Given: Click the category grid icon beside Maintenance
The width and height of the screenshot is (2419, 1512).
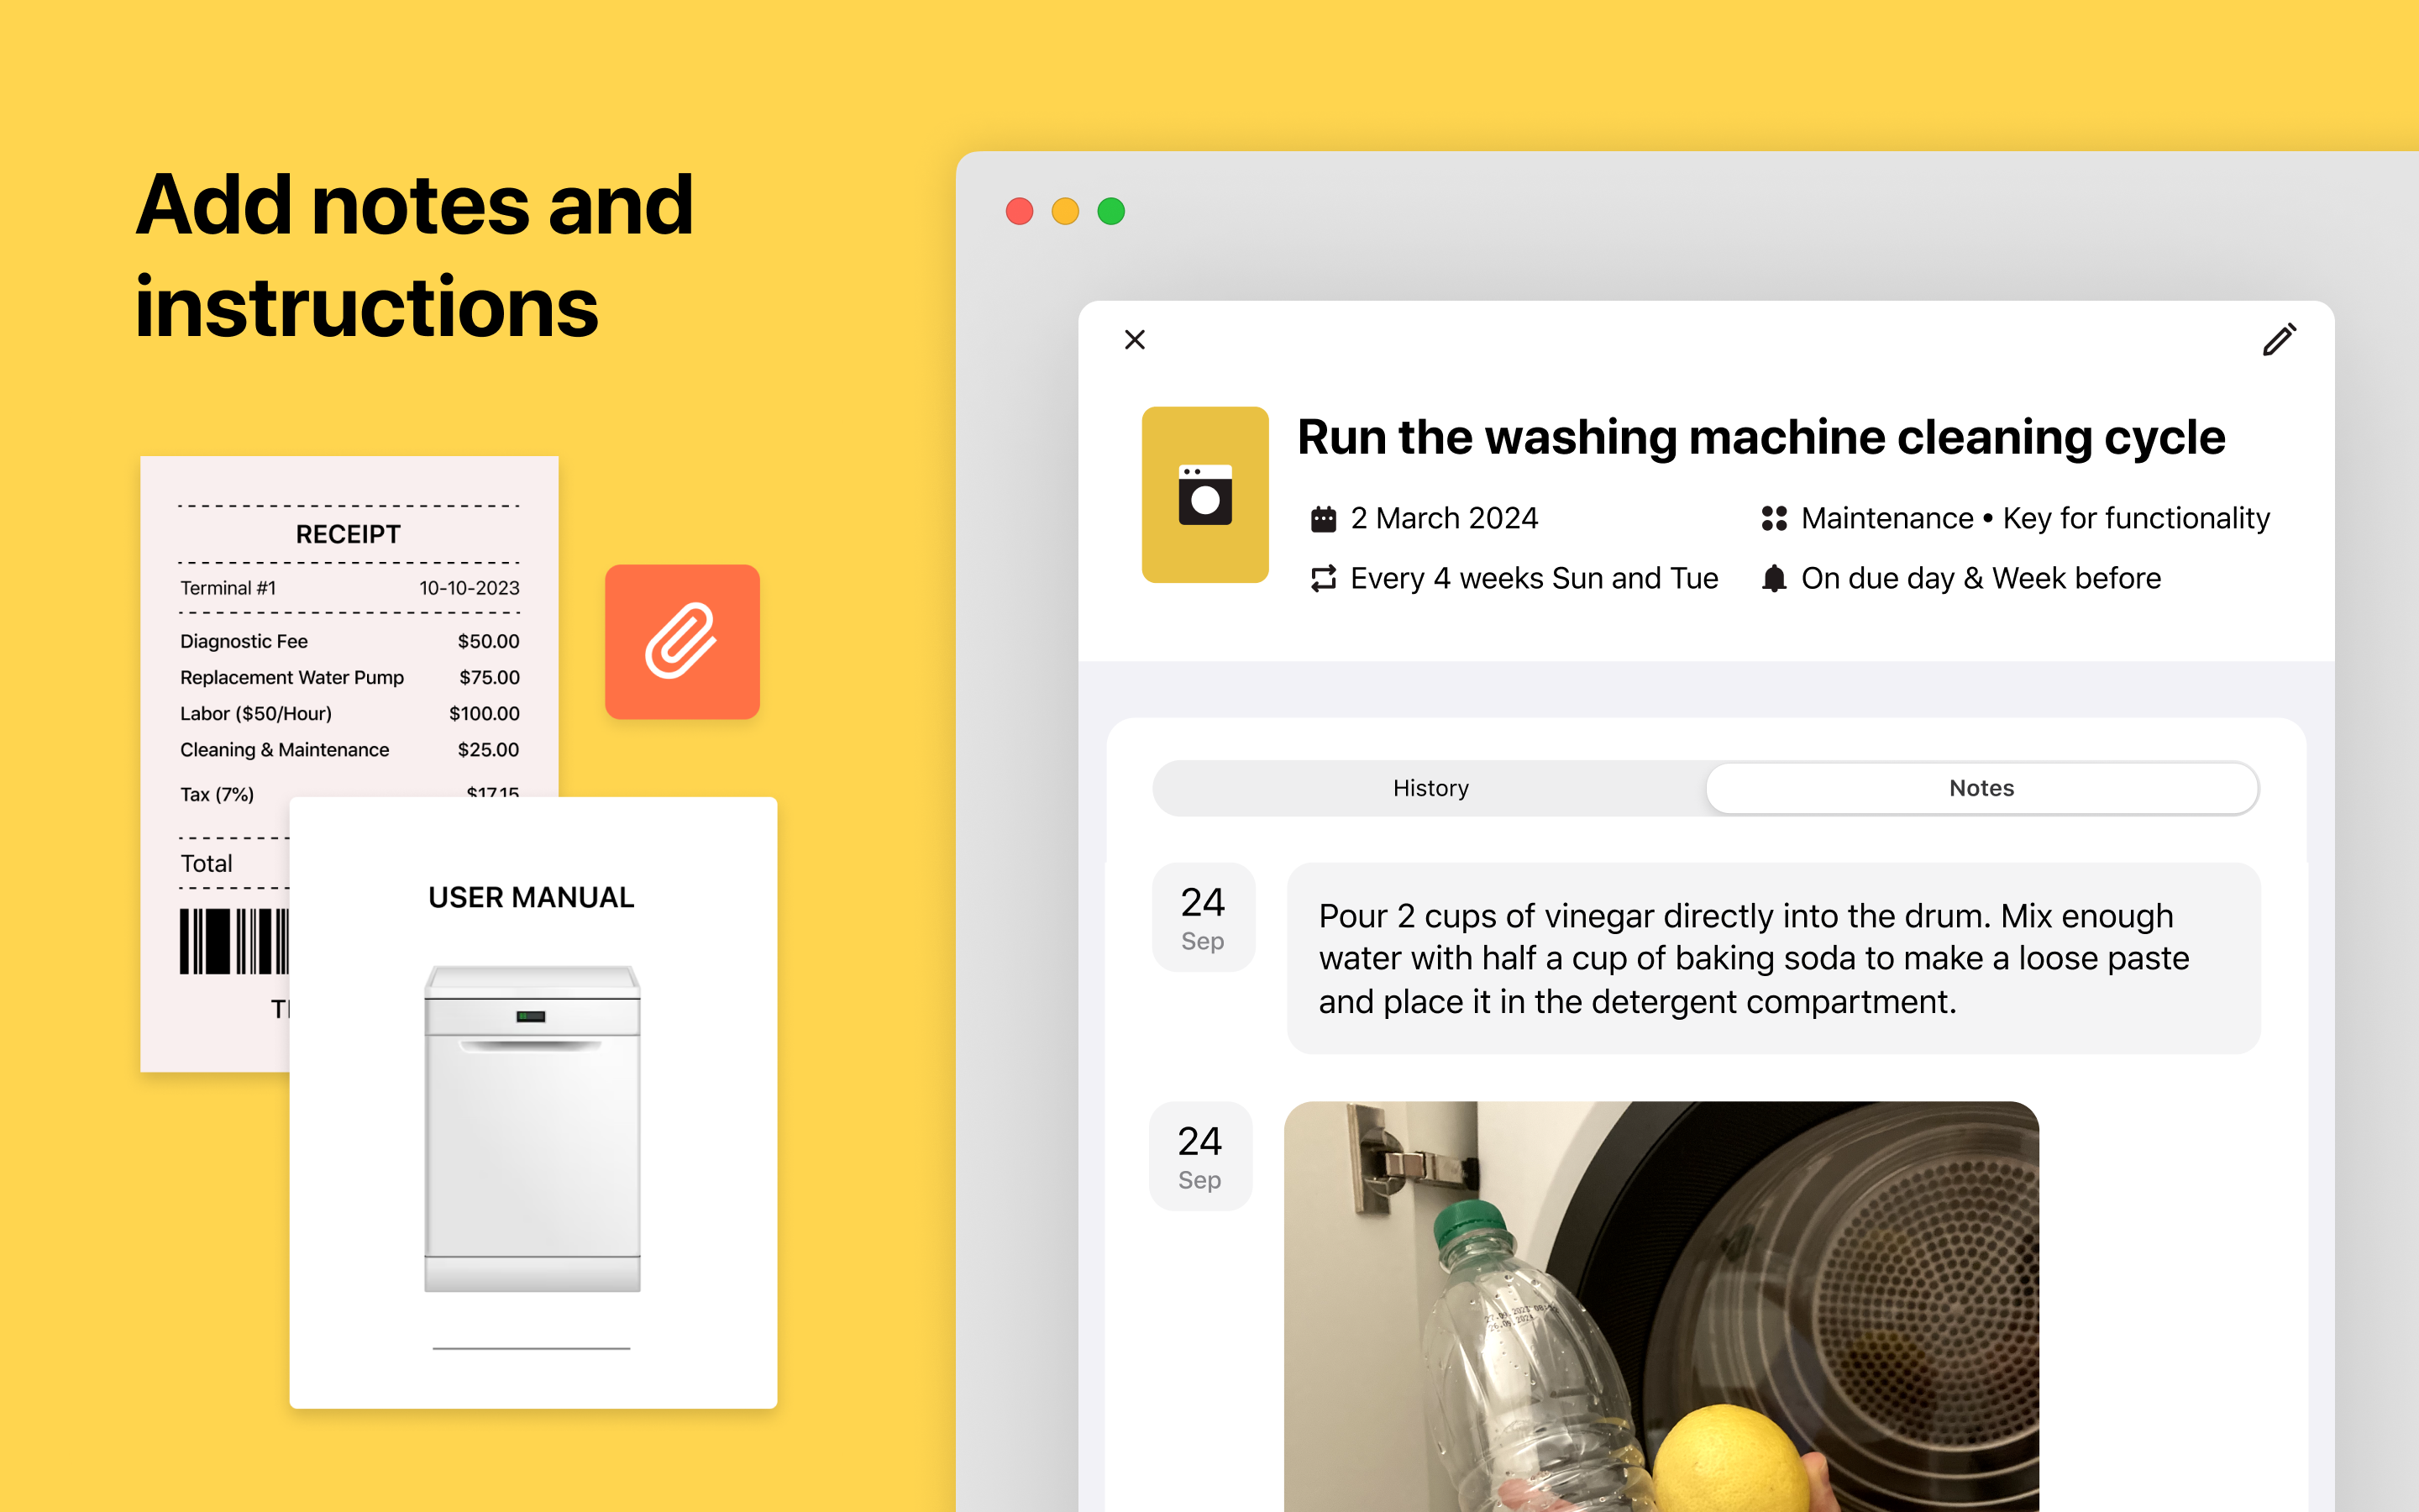Looking at the screenshot, I should pos(1774,518).
